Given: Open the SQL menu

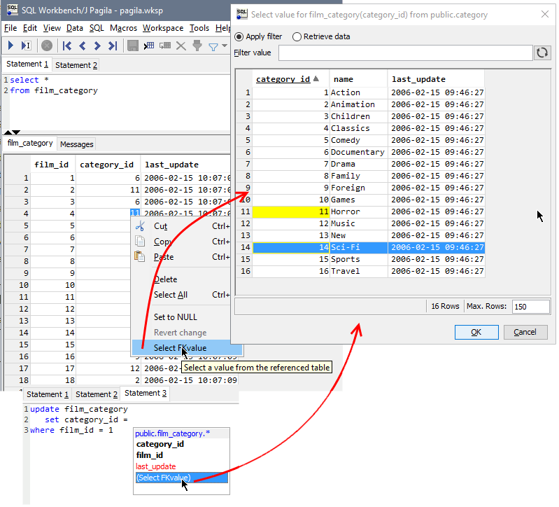Looking at the screenshot, I should pos(97,28).
